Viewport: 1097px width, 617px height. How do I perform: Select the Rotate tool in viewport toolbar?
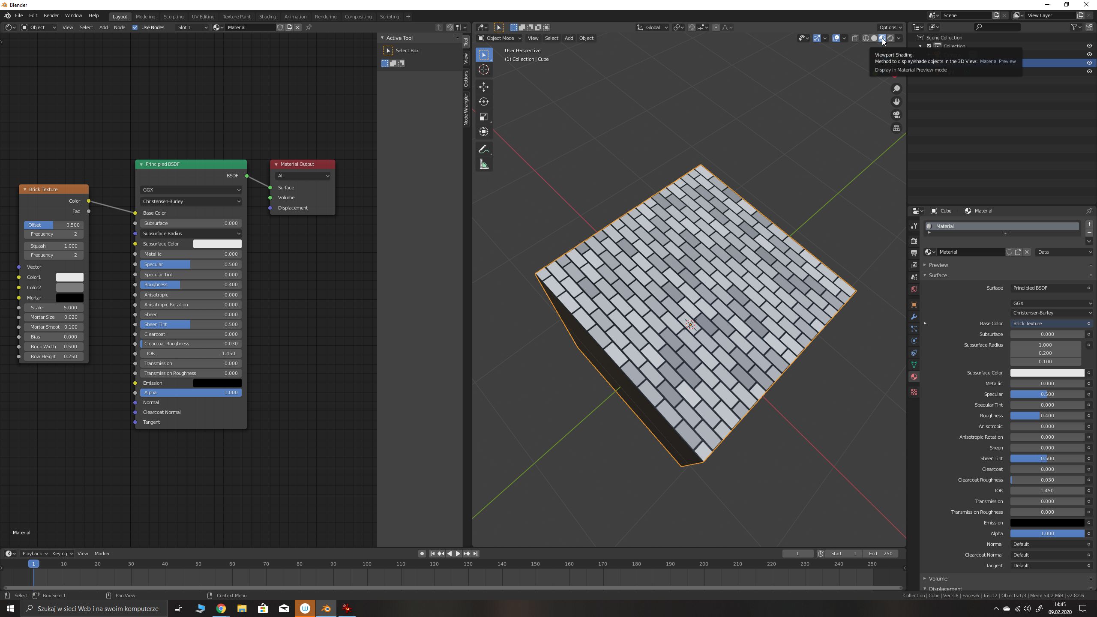tap(484, 102)
